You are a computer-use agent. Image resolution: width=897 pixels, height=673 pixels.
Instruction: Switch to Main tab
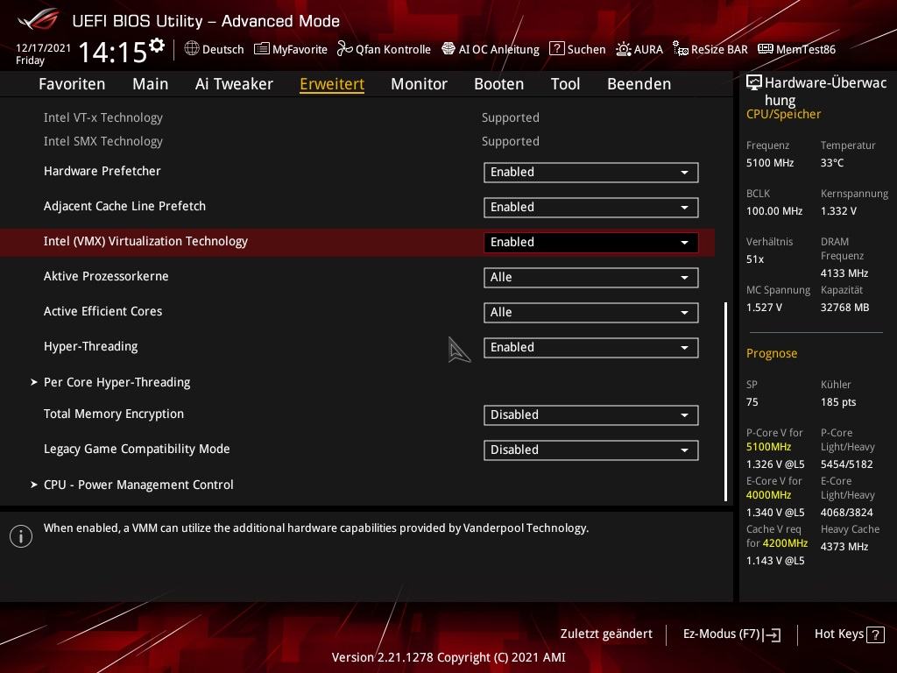[x=151, y=84]
